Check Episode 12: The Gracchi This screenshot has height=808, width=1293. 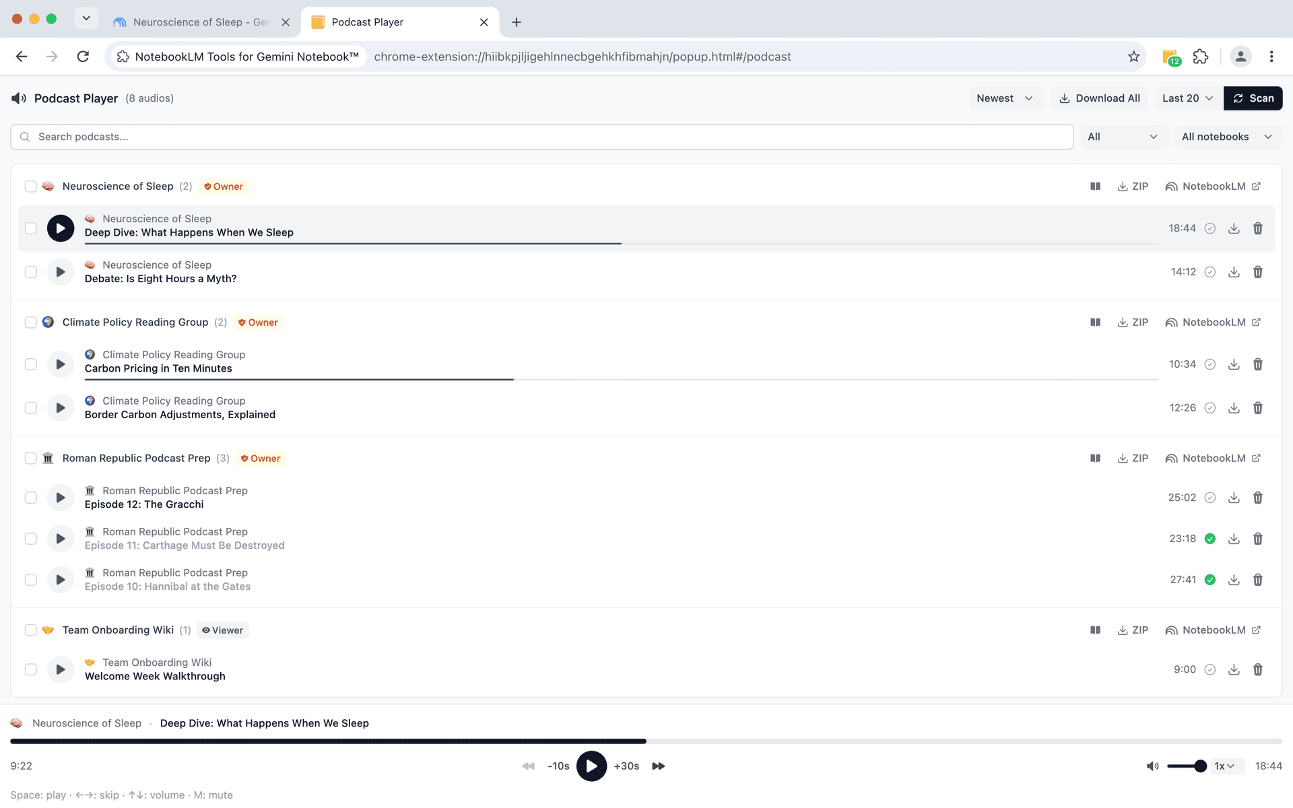30,498
